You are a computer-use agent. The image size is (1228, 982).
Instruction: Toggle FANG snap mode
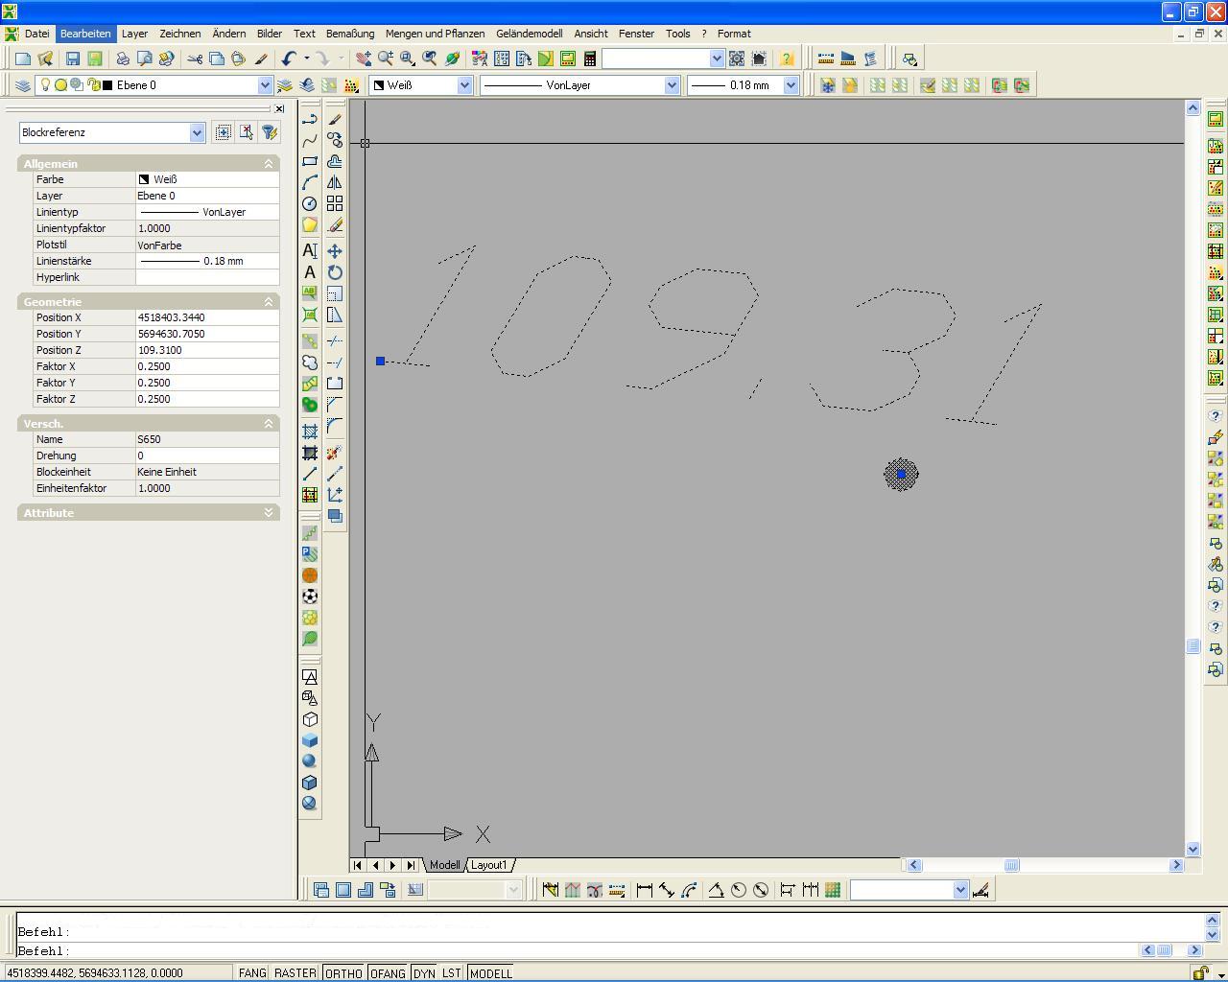(x=252, y=973)
